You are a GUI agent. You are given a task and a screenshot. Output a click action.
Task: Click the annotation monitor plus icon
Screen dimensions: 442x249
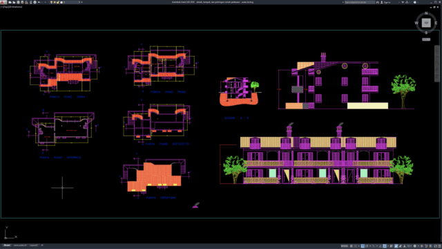point(422,246)
